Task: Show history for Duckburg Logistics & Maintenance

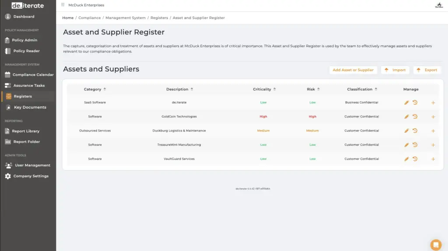Action: click(415, 131)
